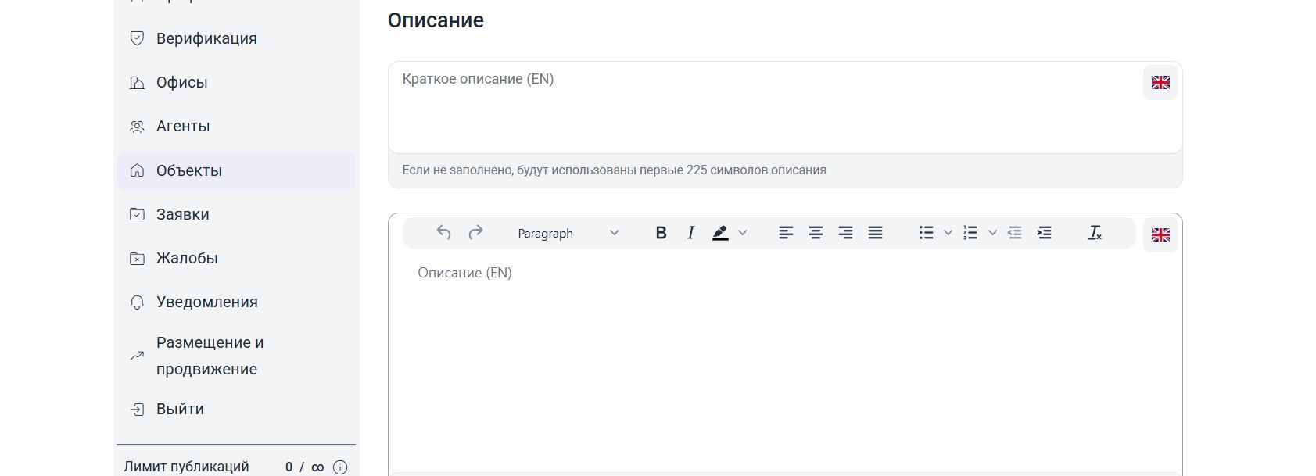Screen dimensions: 1316x476
Task: Open the Paragraph style dropdown
Action: (568, 233)
